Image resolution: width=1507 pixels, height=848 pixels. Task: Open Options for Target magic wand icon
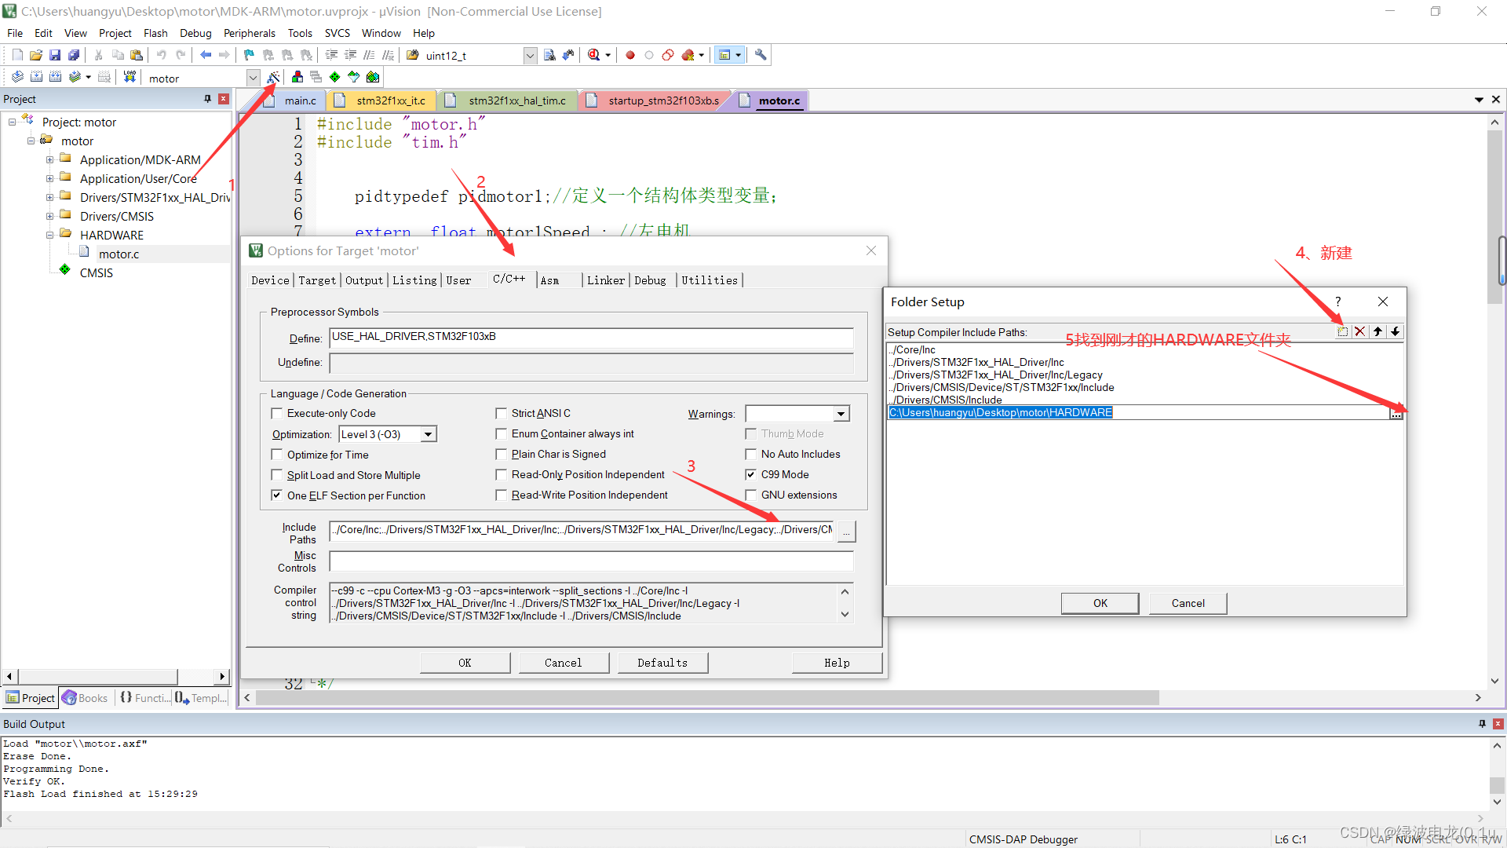(x=273, y=77)
